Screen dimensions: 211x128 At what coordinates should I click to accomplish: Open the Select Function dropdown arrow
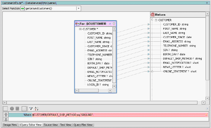pos(78,8)
